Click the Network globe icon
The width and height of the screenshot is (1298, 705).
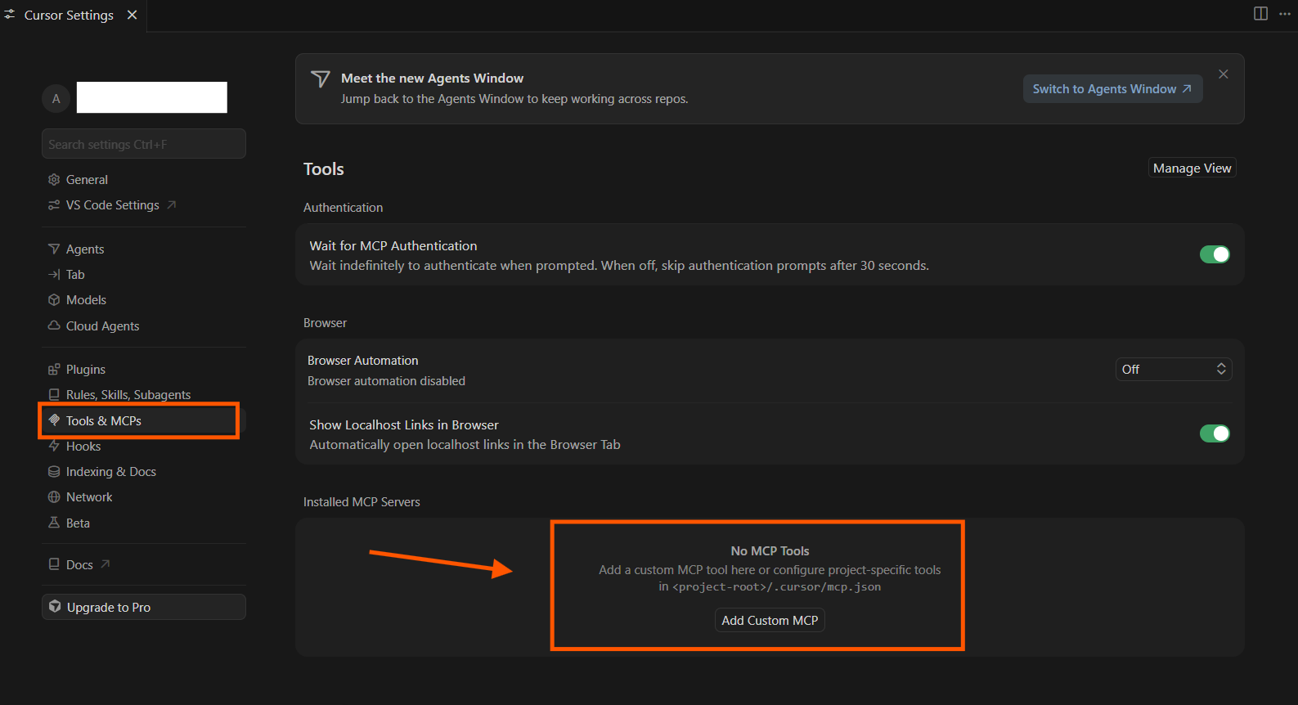point(54,497)
